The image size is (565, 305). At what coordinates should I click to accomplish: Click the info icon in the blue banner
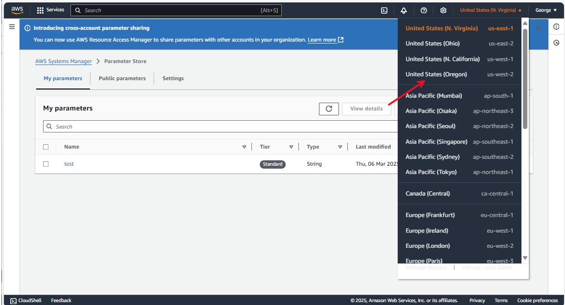27,28
